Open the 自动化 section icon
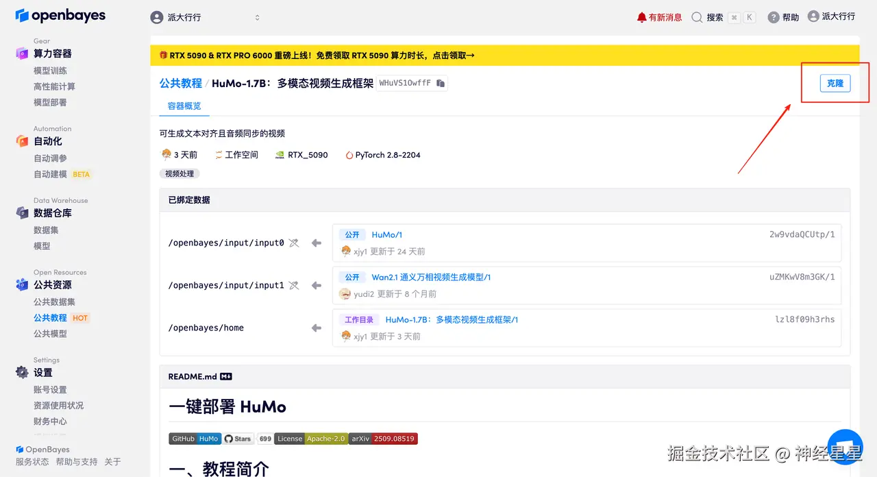 (x=22, y=140)
